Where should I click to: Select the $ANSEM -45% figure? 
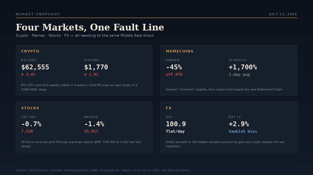pyautogui.click(x=174, y=67)
